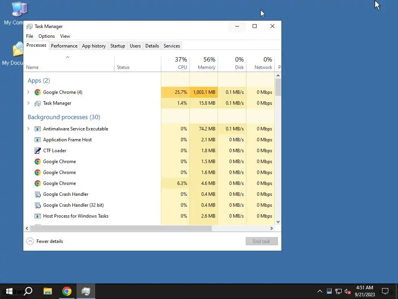398x299 pixels.
Task: Click the My Documents desktop icon
Action: (18, 49)
